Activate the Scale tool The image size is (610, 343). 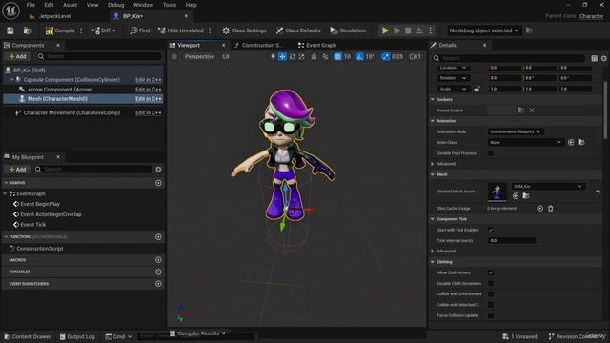click(x=302, y=57)
